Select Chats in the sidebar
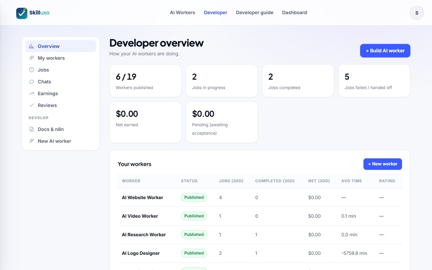The width and height of the screenshot is (432, 270). click(61, 82)
